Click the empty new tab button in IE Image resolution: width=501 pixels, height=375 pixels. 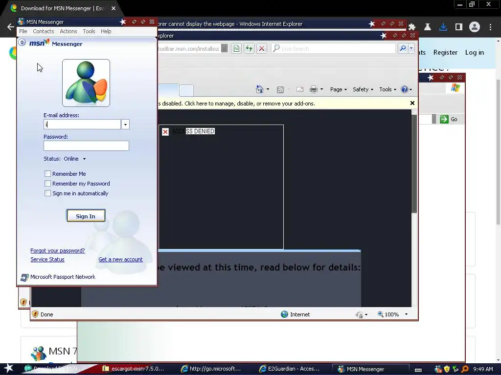coord(186,90)
